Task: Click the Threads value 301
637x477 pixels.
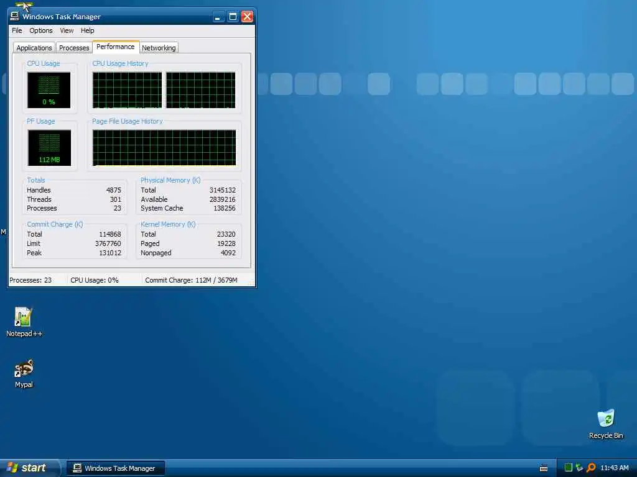Action: pyautogui.click(x=116, y=199)
